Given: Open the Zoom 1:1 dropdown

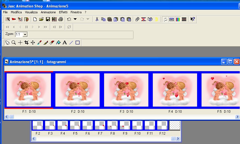Looking at the screenshot, I should point(25,34).
